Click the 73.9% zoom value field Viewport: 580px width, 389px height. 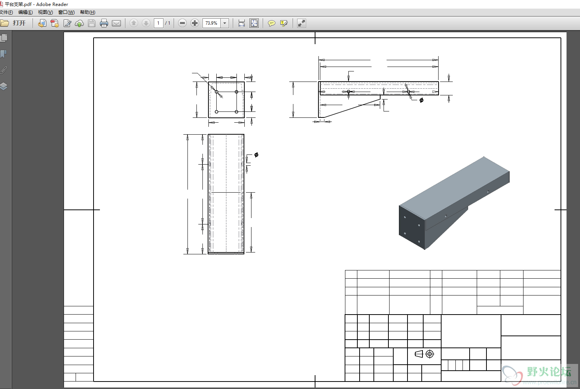pos(212,23)
